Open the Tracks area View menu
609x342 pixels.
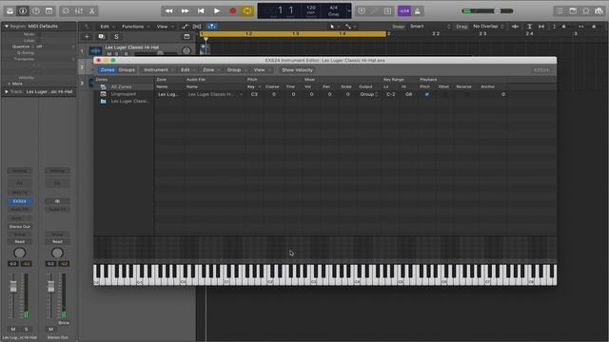click(165, 27)
